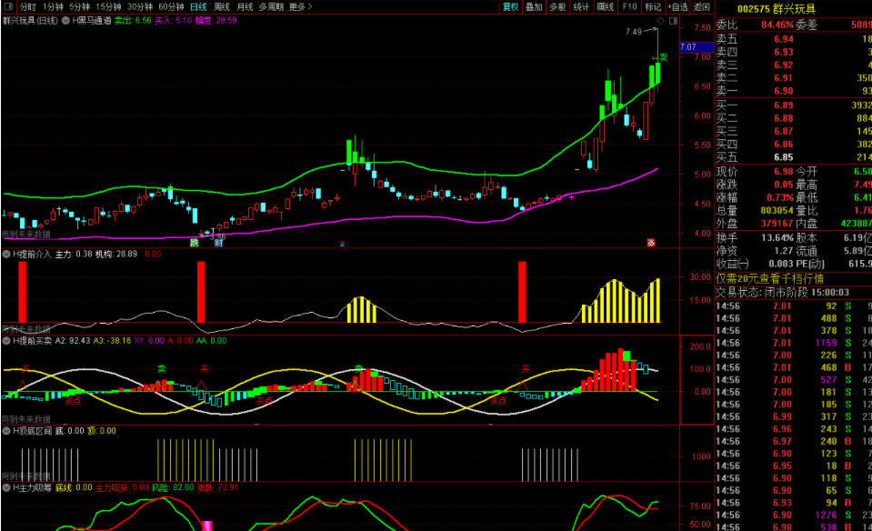
Task: Click the 7.07 price marker on the axis
Action: (x=688, y=46)
